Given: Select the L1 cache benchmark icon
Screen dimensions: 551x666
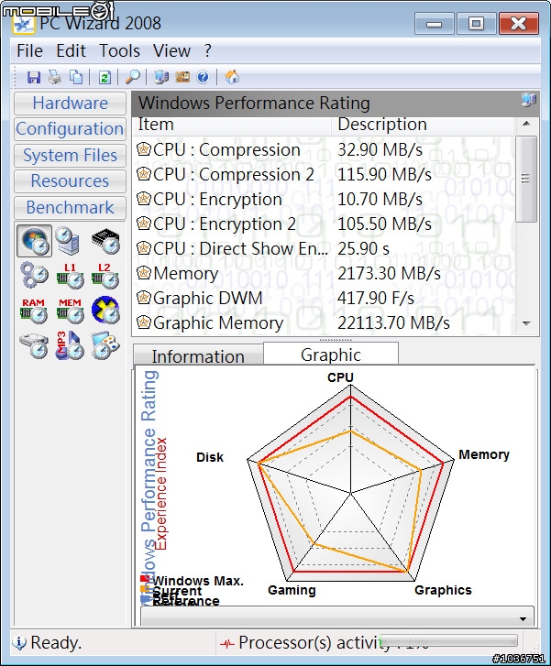Looking at the screenshot, I should 70,276.
